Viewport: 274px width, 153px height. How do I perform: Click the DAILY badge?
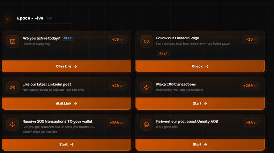(x=68, y=38)
